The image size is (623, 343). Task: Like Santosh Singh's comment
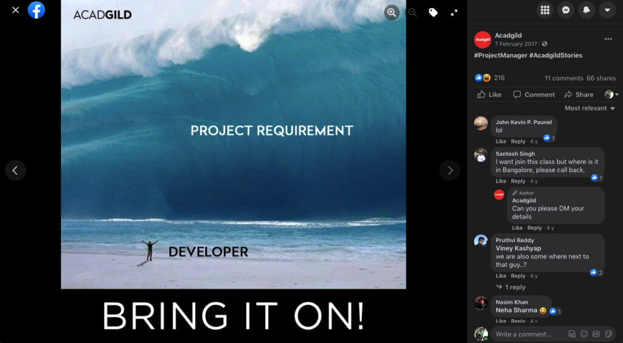(x=501, y=181)
